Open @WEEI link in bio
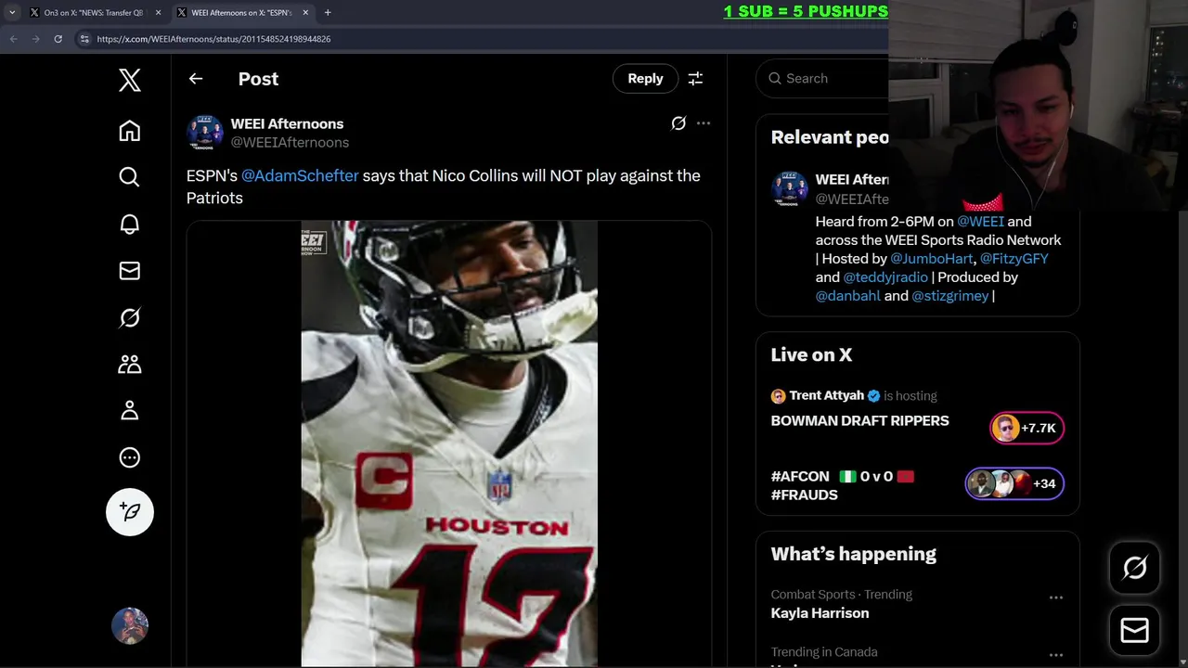This screenshot has height=668, width=1188. point(980,222)
